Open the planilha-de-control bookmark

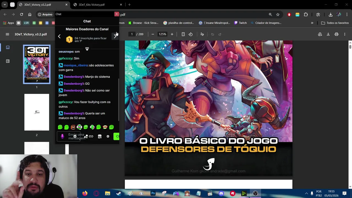click(x=179, y=23)
